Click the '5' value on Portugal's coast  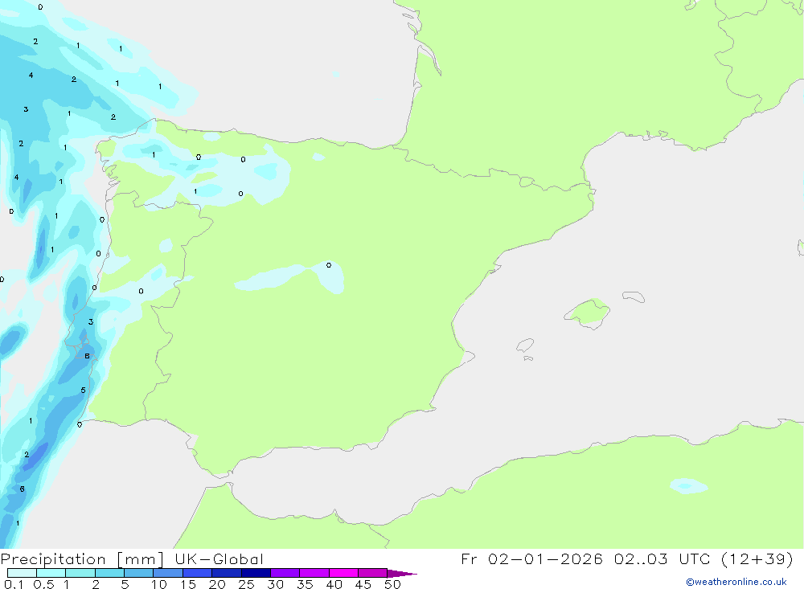[x=83, y=391]
